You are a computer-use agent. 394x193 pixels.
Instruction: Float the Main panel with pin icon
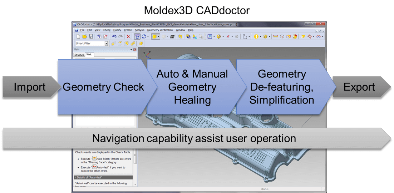[x=131, y=50]
